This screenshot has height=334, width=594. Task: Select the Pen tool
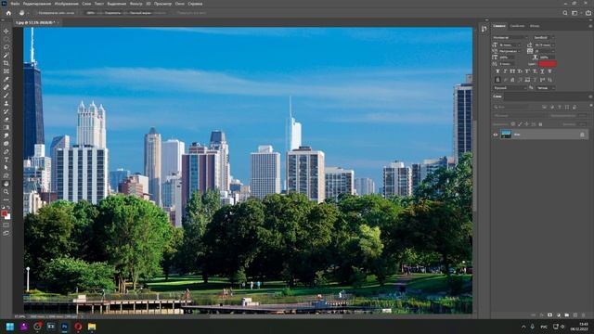click(x=6, y=151)
